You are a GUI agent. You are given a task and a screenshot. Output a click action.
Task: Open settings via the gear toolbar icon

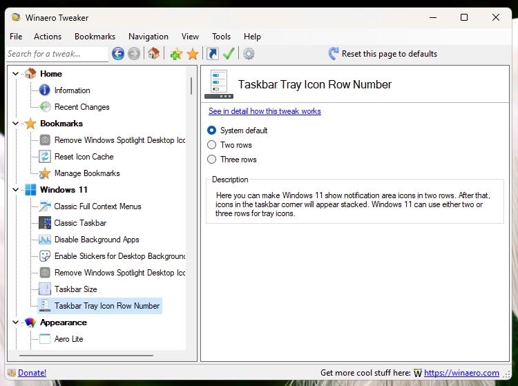249,53
